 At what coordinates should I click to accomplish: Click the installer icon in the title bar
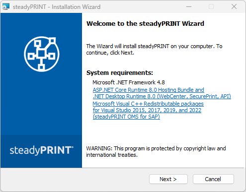(x=6, y=7)
